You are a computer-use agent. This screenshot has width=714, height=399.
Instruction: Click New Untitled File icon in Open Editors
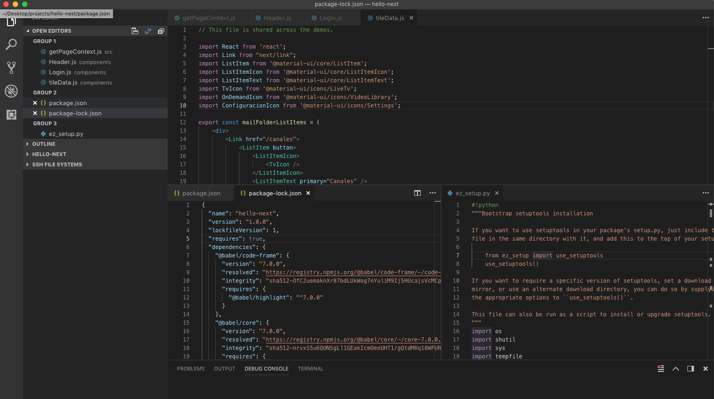tap(135, 31)
